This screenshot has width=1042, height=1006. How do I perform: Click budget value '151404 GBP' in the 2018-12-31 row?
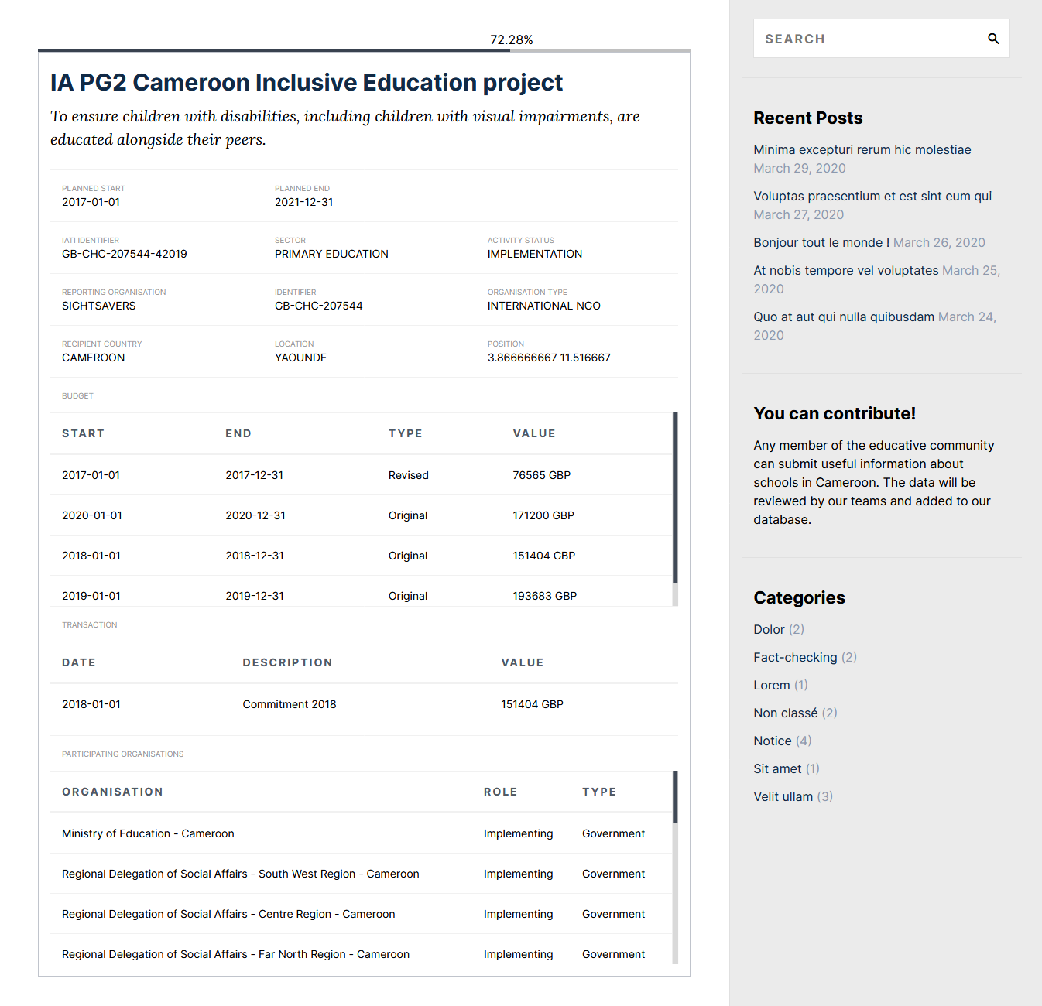point(544,556)
